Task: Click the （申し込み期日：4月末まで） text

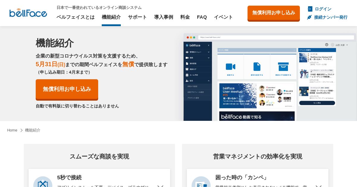Action: tap(64, 72)
